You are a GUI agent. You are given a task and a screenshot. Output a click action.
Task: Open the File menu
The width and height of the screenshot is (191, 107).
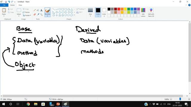[4, 5]
